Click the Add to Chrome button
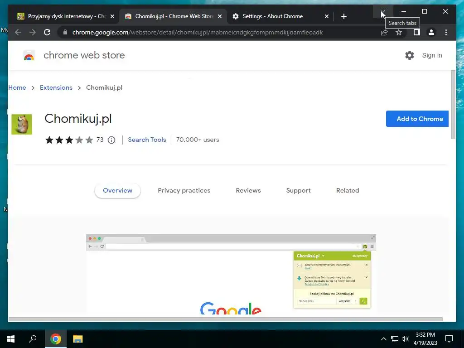 [x=417, y=119]
